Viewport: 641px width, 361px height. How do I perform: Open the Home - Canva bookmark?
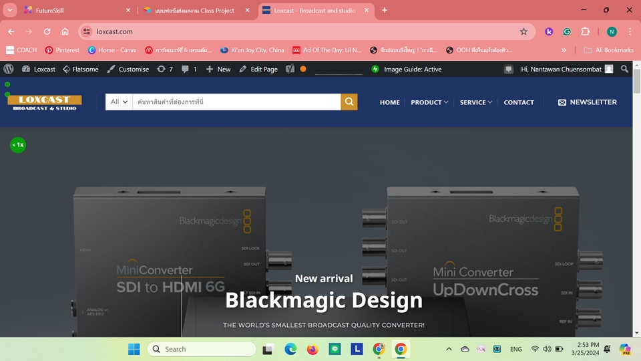point(112,50)
